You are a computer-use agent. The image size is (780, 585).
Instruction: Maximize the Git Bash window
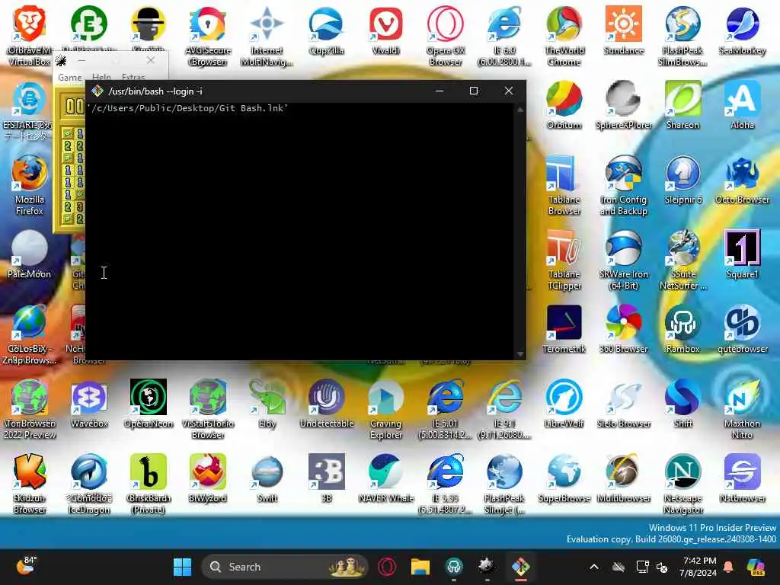474,91
